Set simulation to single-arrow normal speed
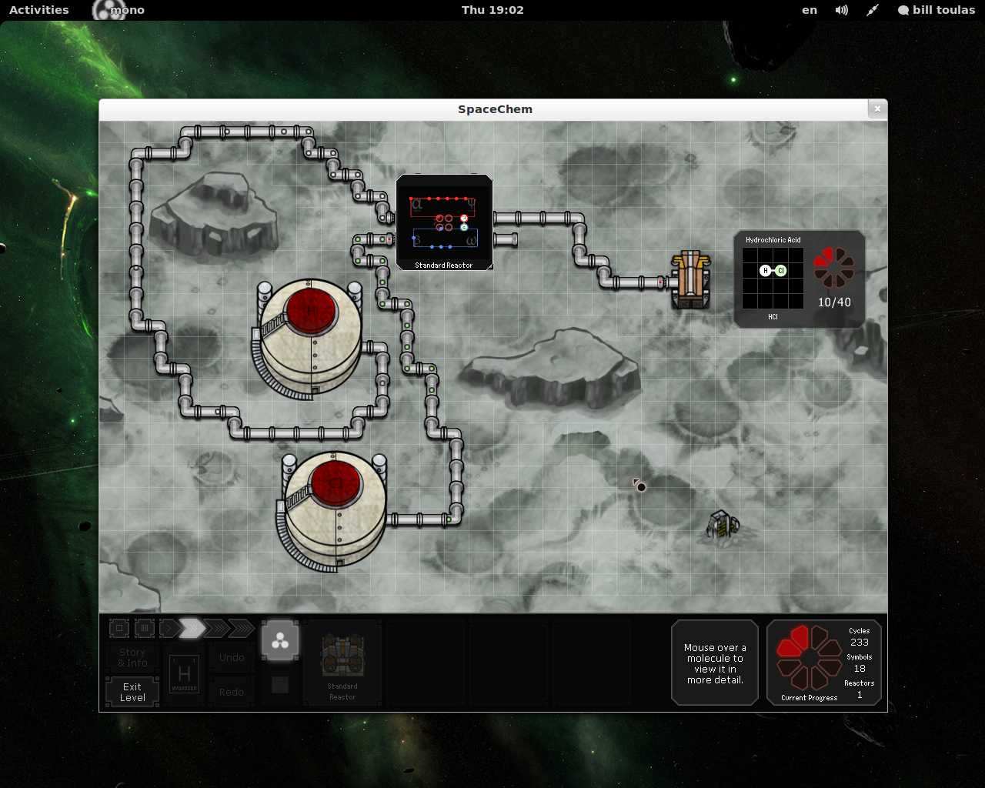The image size is (985, 788). (169, 629)
